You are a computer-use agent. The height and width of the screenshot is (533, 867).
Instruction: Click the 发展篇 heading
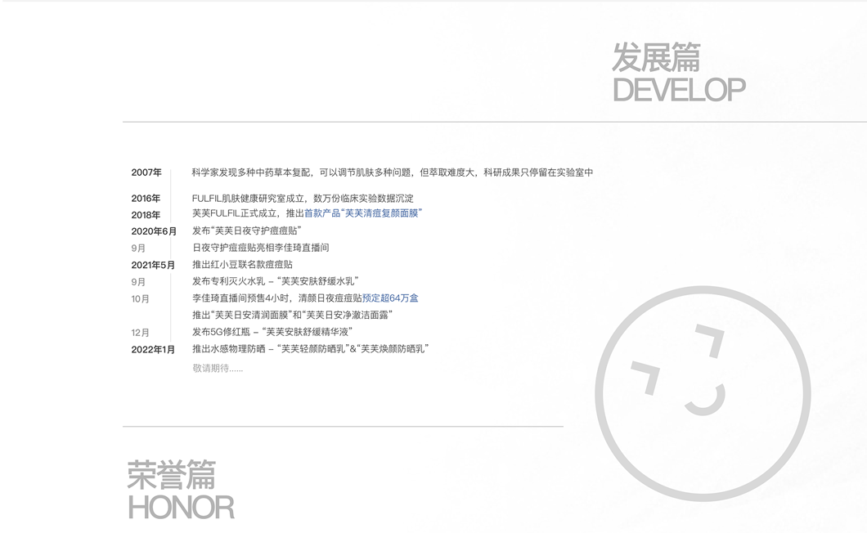[656, 57]
